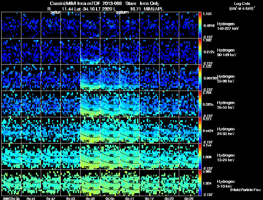The height and width of the screenshot is (200, 263).
Task: Click the 04:59 time label on the bottom axis
Action: 90,199
